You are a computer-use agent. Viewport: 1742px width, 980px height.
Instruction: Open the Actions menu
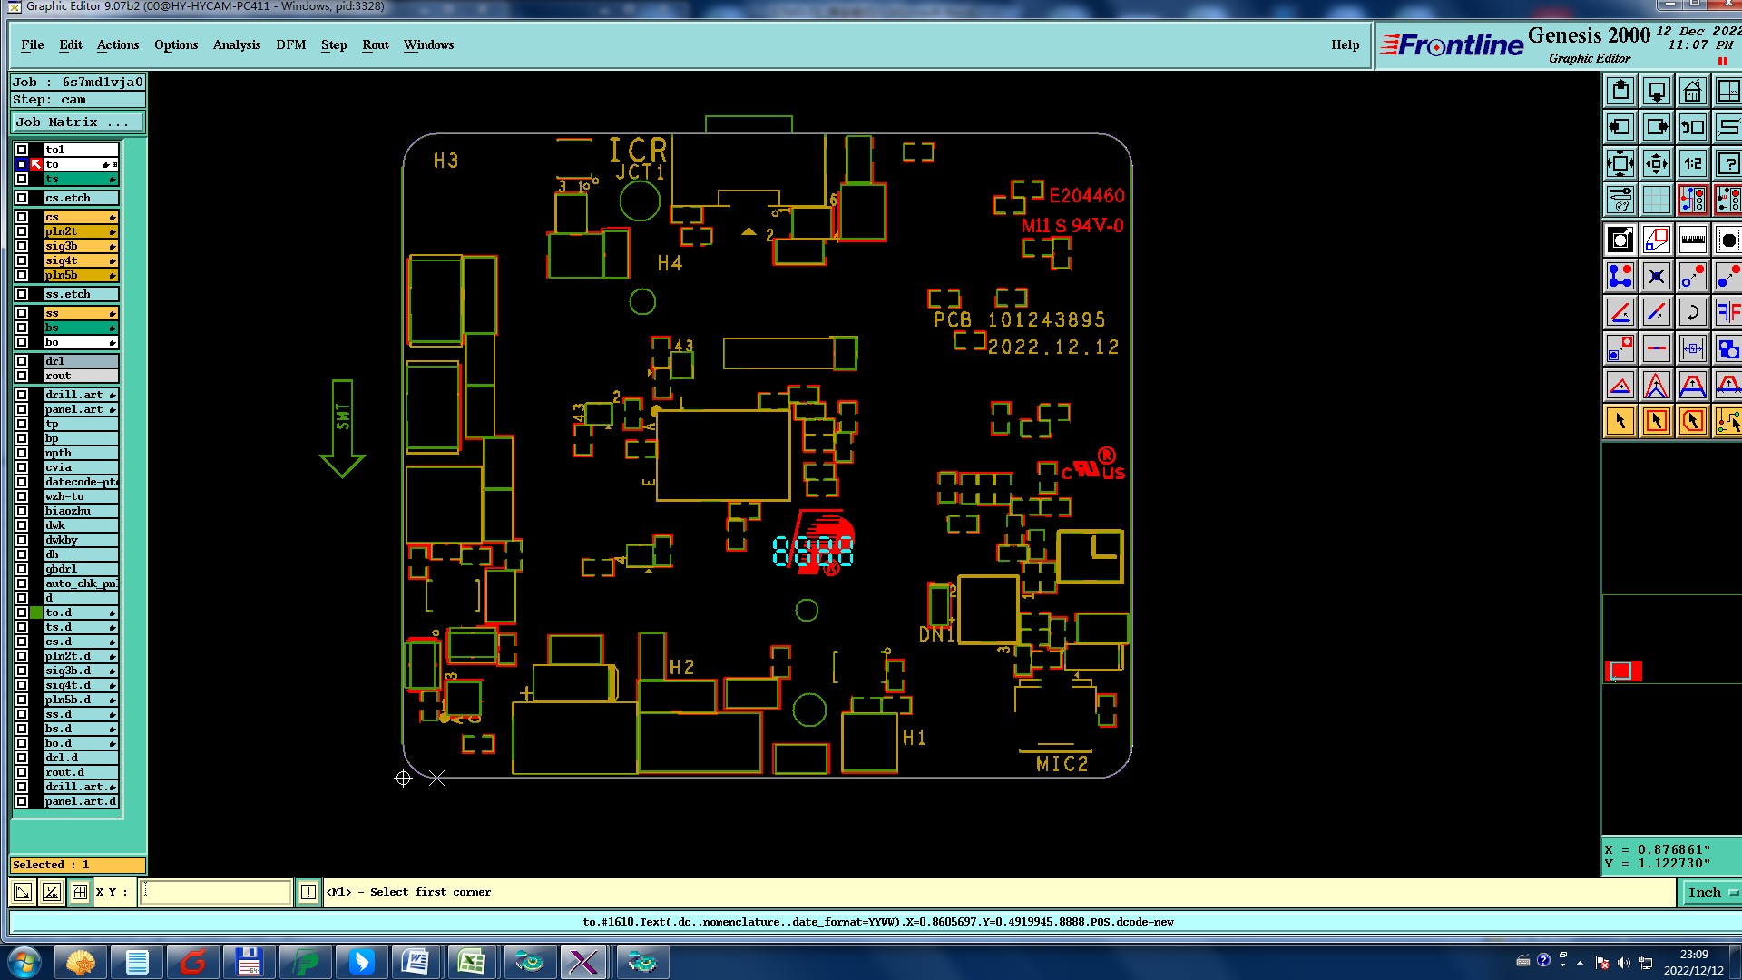point(118,44)
